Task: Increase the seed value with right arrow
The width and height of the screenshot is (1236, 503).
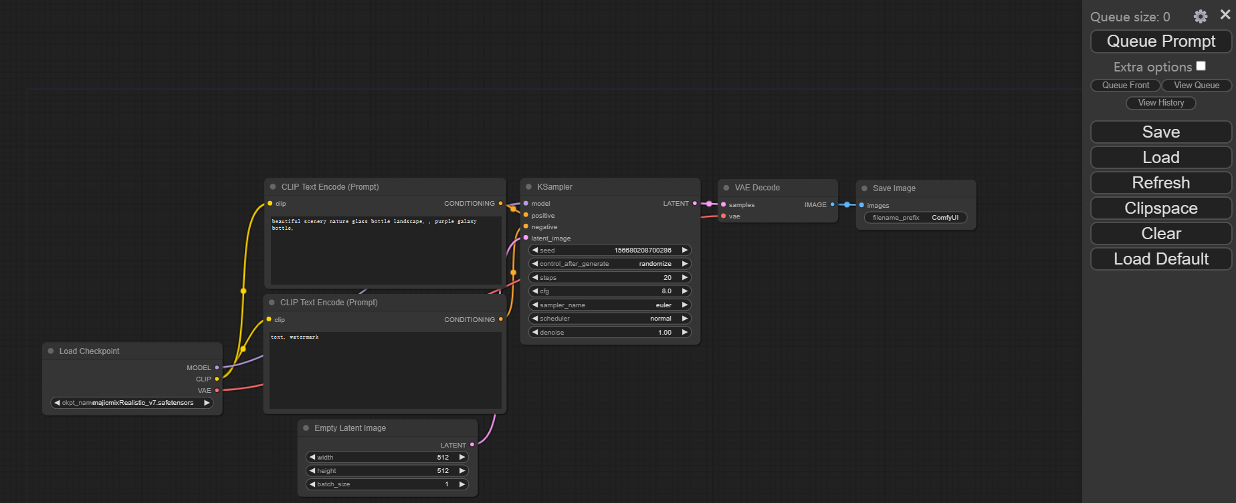Action: (685, 250)
